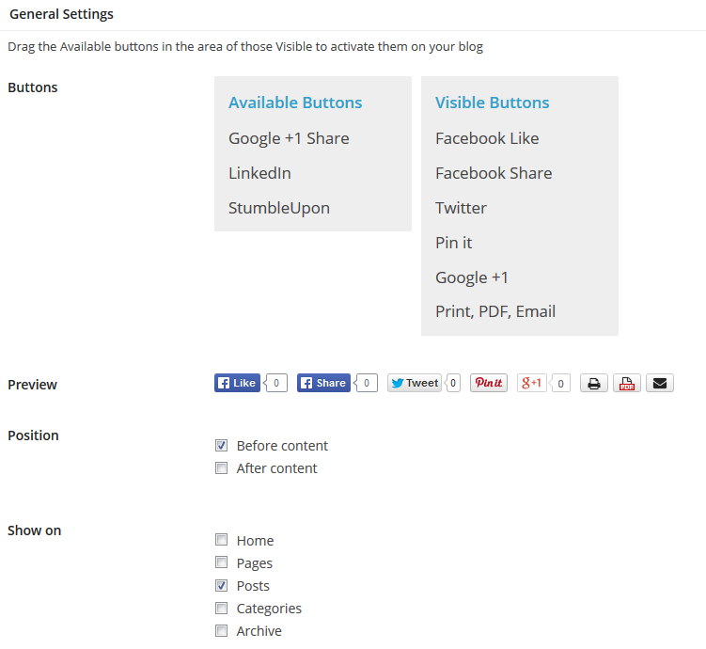This screenshot has width=706, height=649.
Task: Click the printer icon in preview
Action: (593, 384)
